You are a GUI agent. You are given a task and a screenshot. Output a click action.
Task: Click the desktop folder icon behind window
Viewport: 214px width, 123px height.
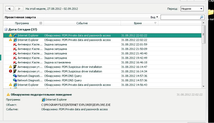[x=211, y=12]
